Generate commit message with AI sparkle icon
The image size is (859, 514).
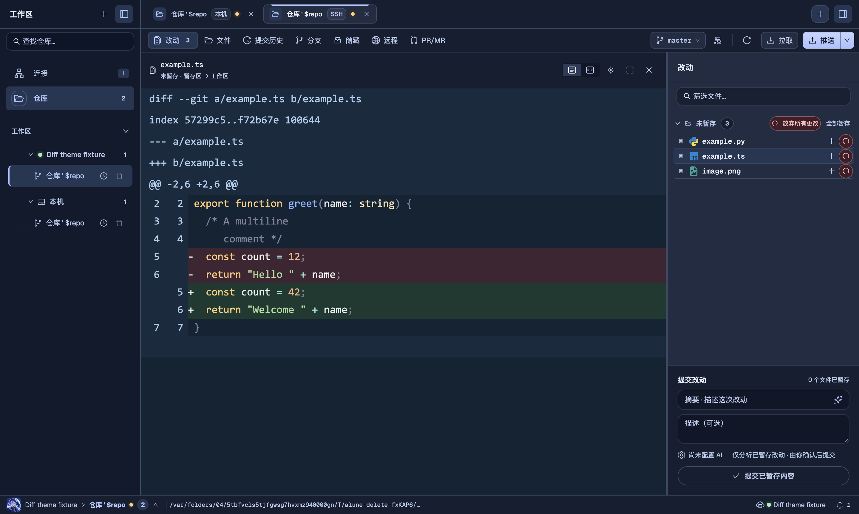pyautogui.click(x=838, y=400)
